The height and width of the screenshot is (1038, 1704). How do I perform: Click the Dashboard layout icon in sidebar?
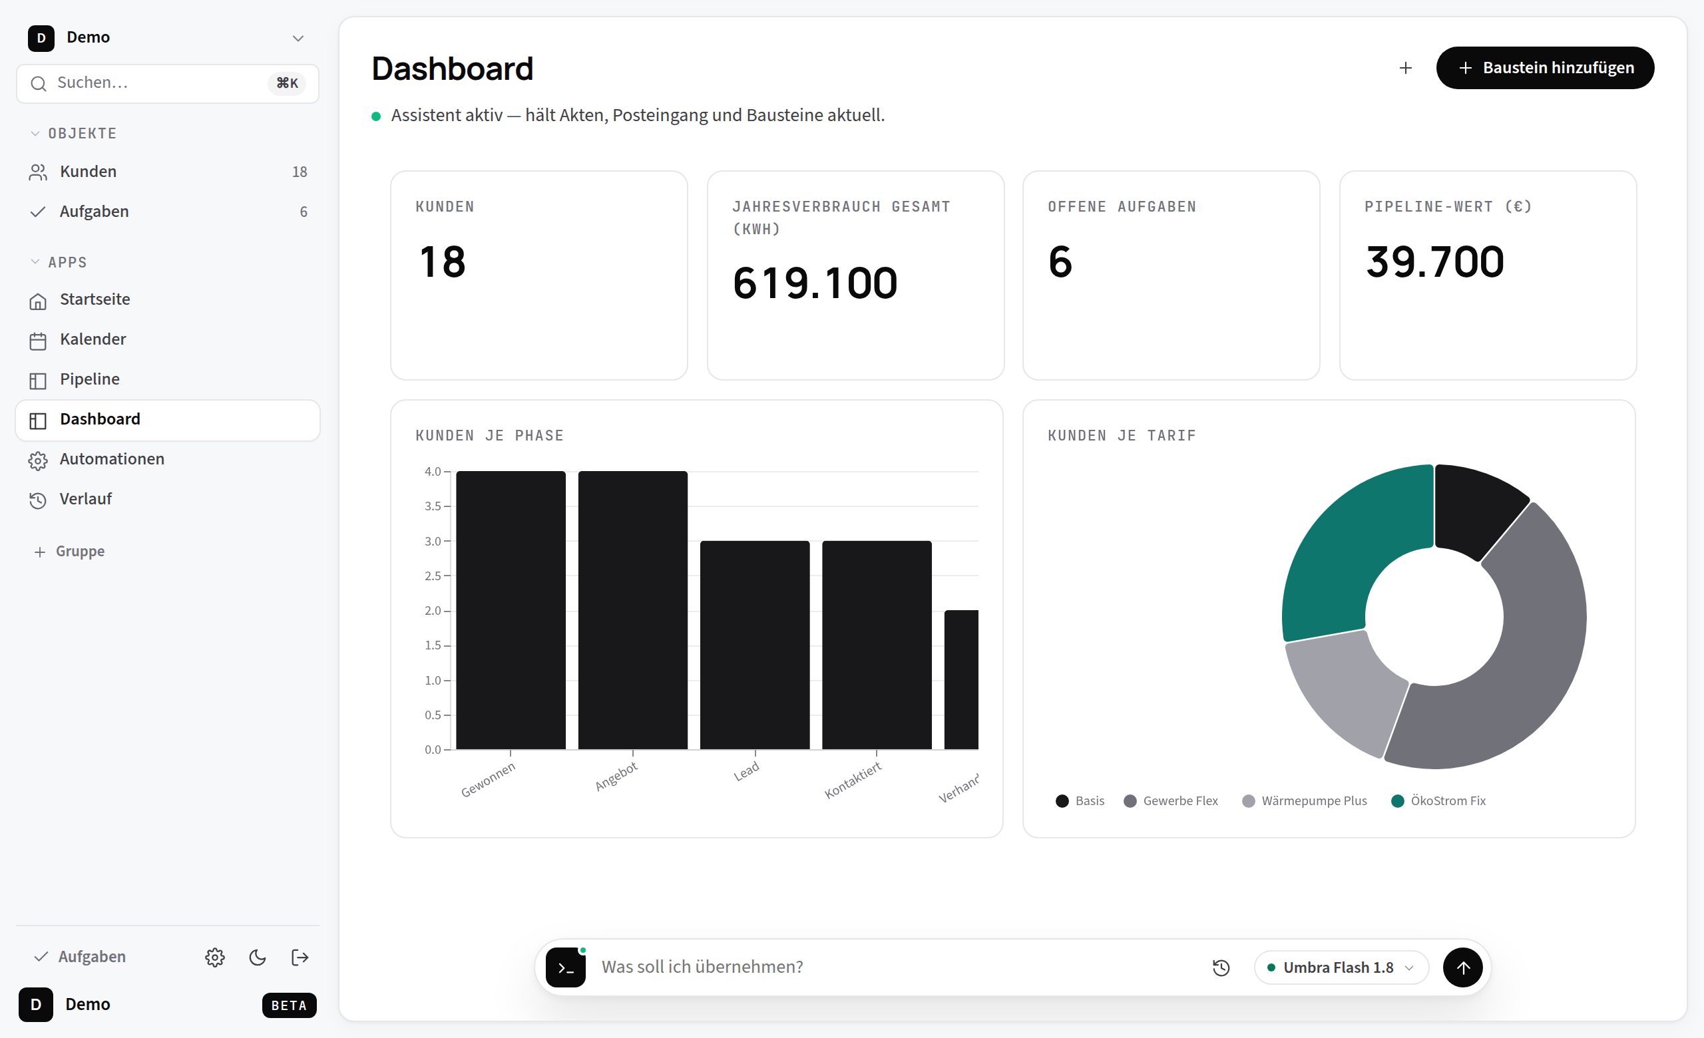coord(38,421)
